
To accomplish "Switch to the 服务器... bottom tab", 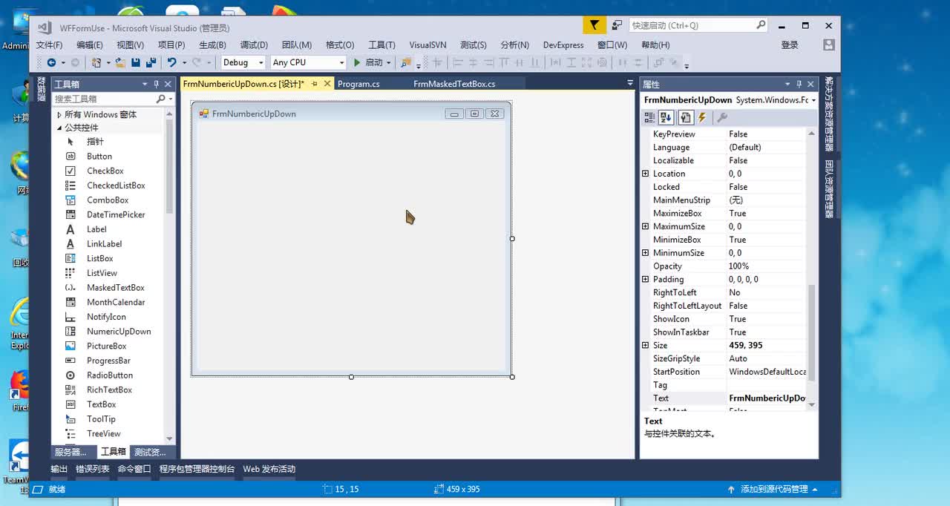I will [x=71, y=452].
